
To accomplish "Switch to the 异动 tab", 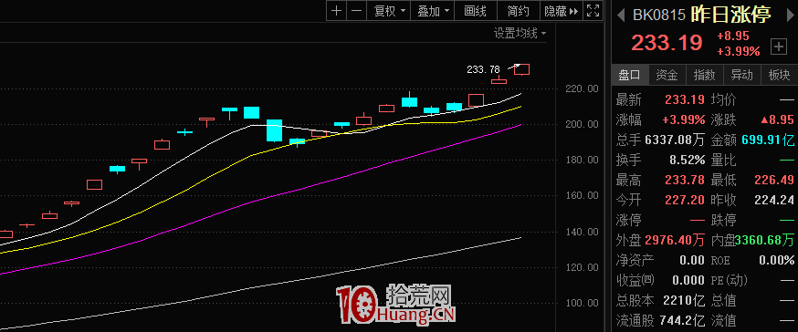I will click(741, 75).
